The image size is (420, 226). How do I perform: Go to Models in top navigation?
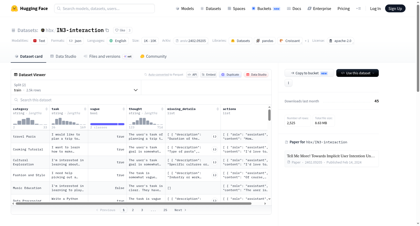pyautogui.click(x=185, y=8)
